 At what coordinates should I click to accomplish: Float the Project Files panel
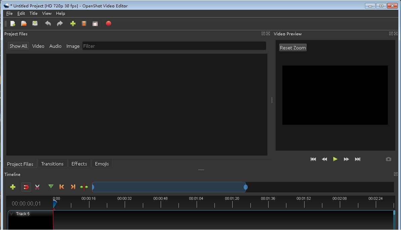[x=263, y=34]
